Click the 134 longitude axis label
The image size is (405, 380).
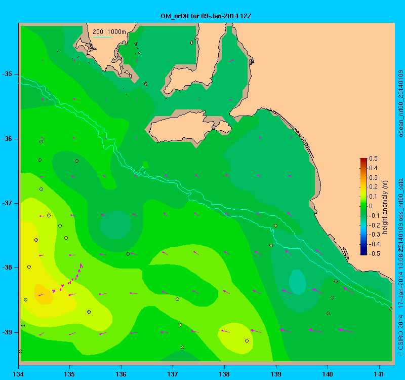[x=18, y=374]
